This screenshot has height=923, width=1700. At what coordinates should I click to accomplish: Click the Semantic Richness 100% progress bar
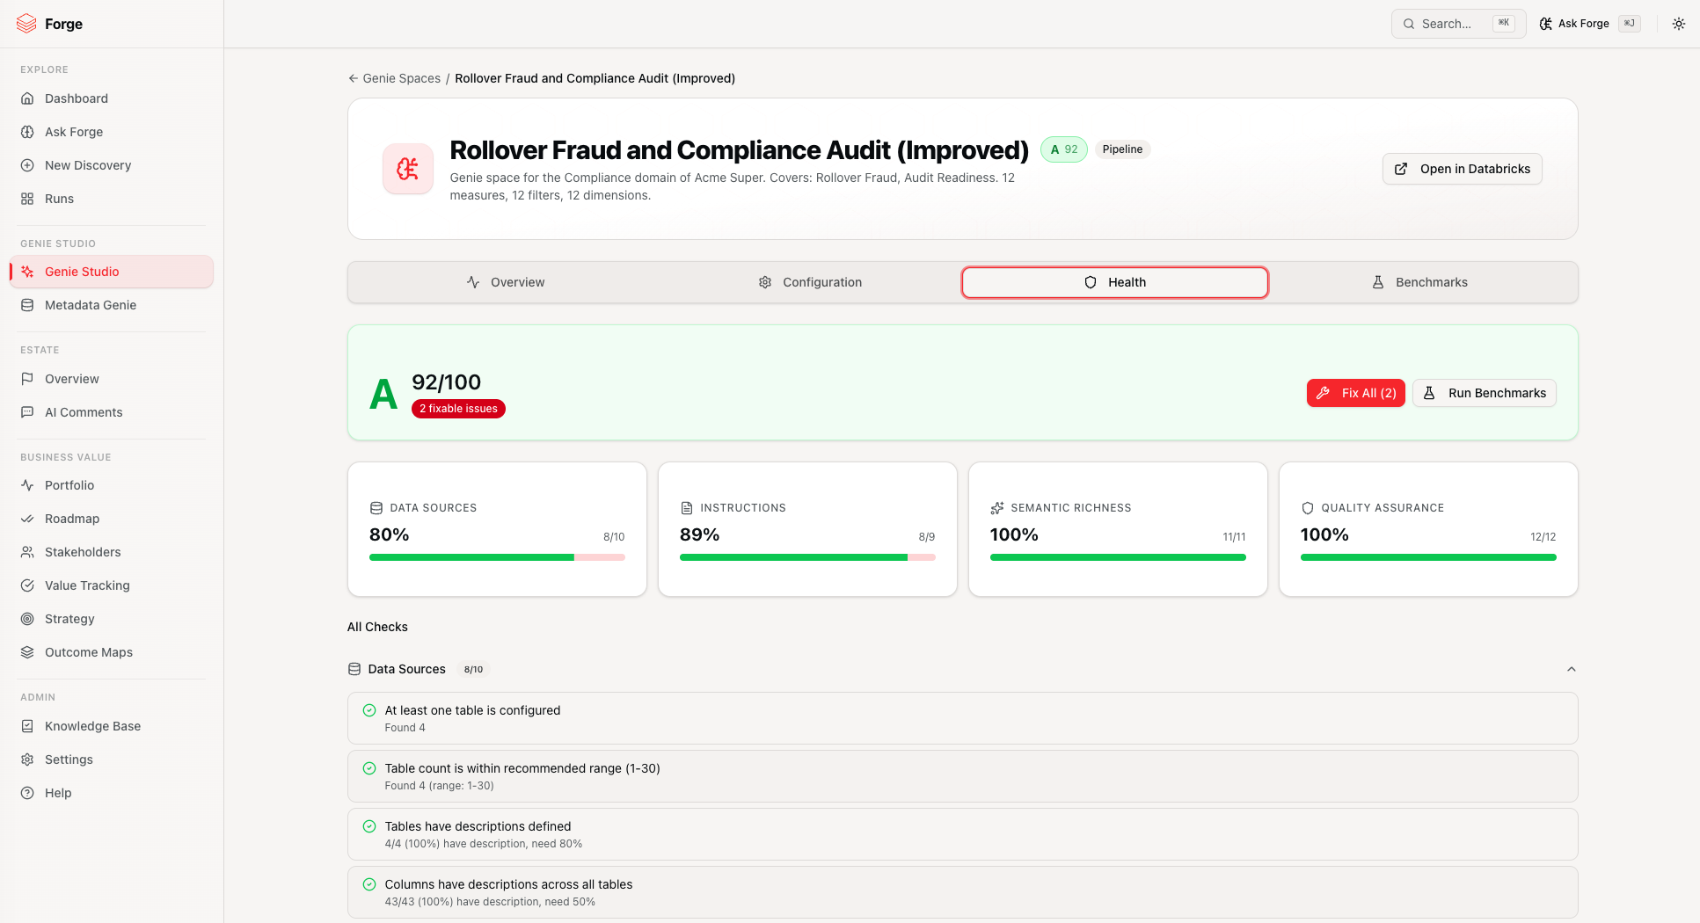tap(1118, 557)
